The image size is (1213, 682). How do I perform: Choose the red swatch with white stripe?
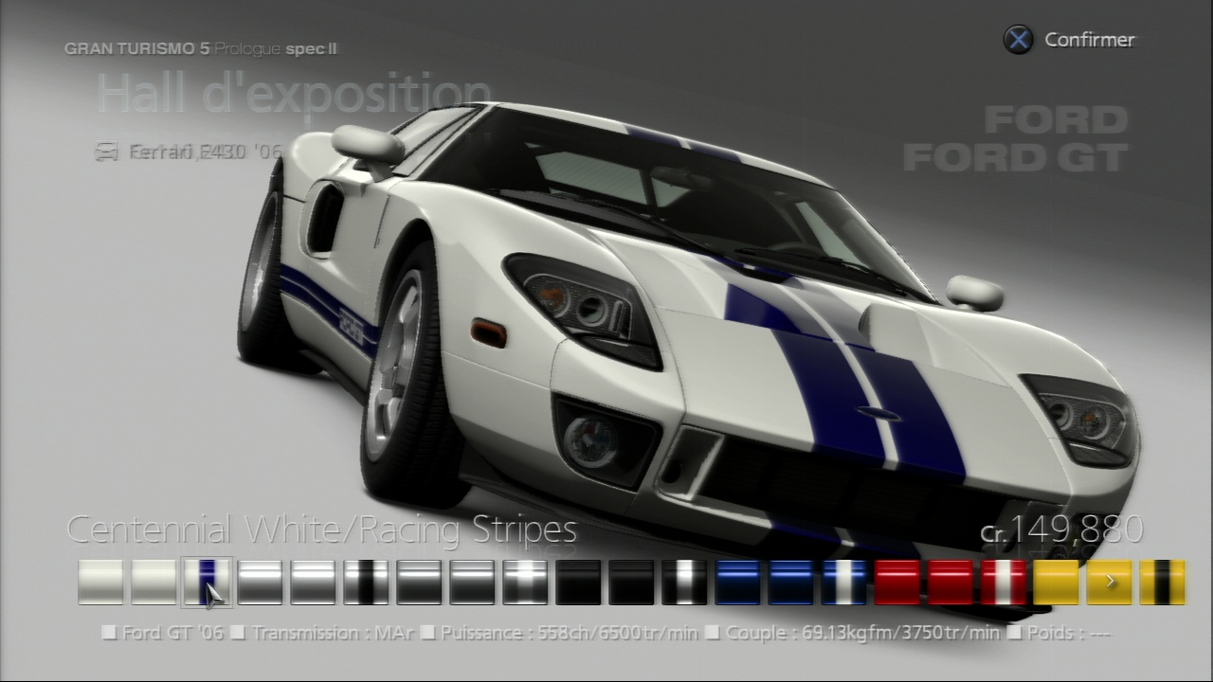[x=1003, y=582]
